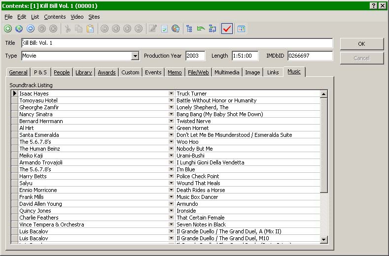This screenshot has height=256, width=389.
Task: Open artist dropdown for Tomoyasu Hotel row
Action: click(x=171, y=100)
